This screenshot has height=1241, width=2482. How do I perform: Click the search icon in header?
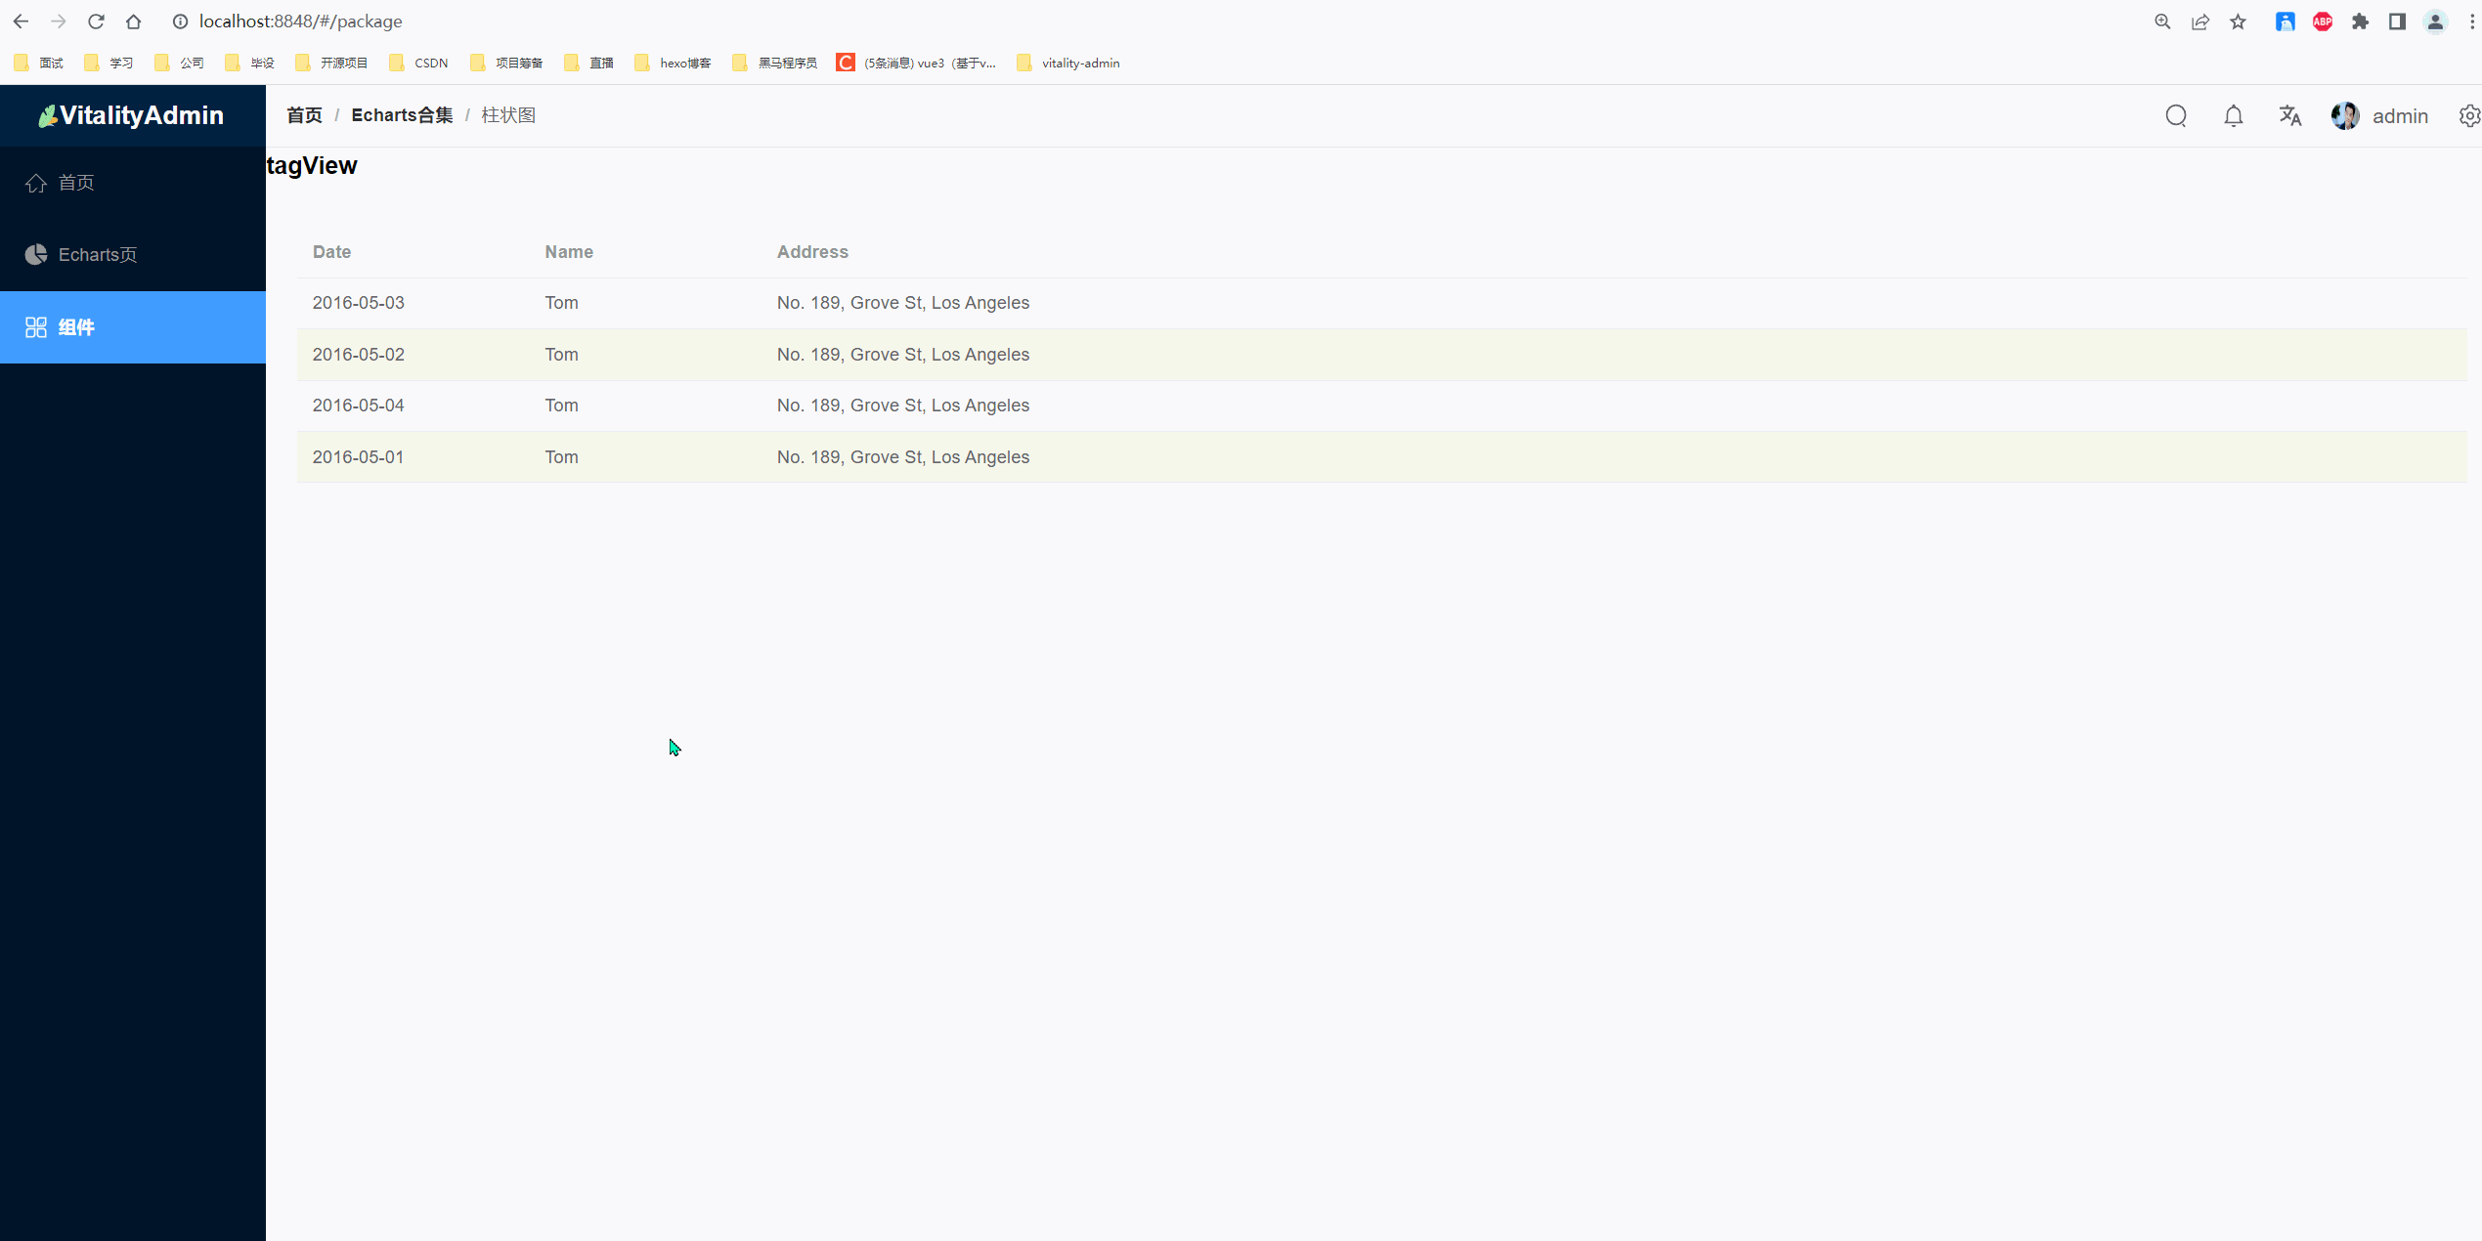pos(2175,116)
